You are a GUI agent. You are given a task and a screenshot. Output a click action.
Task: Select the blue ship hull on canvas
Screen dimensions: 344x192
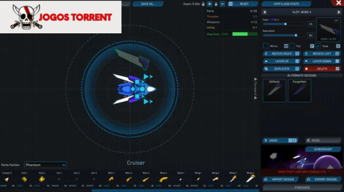click(126, 89)
